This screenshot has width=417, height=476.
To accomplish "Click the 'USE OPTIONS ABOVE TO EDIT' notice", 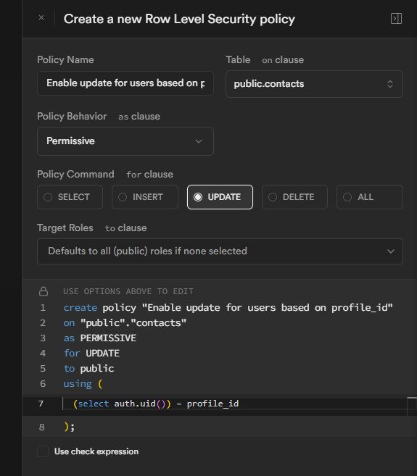I will [128, 291].
